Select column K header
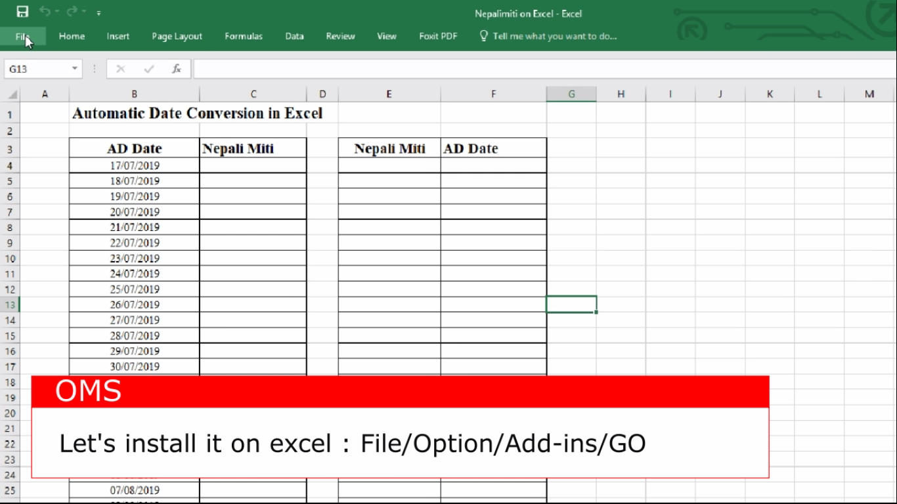Viewport: 897px width, 504px height. [x=770, y=94]
